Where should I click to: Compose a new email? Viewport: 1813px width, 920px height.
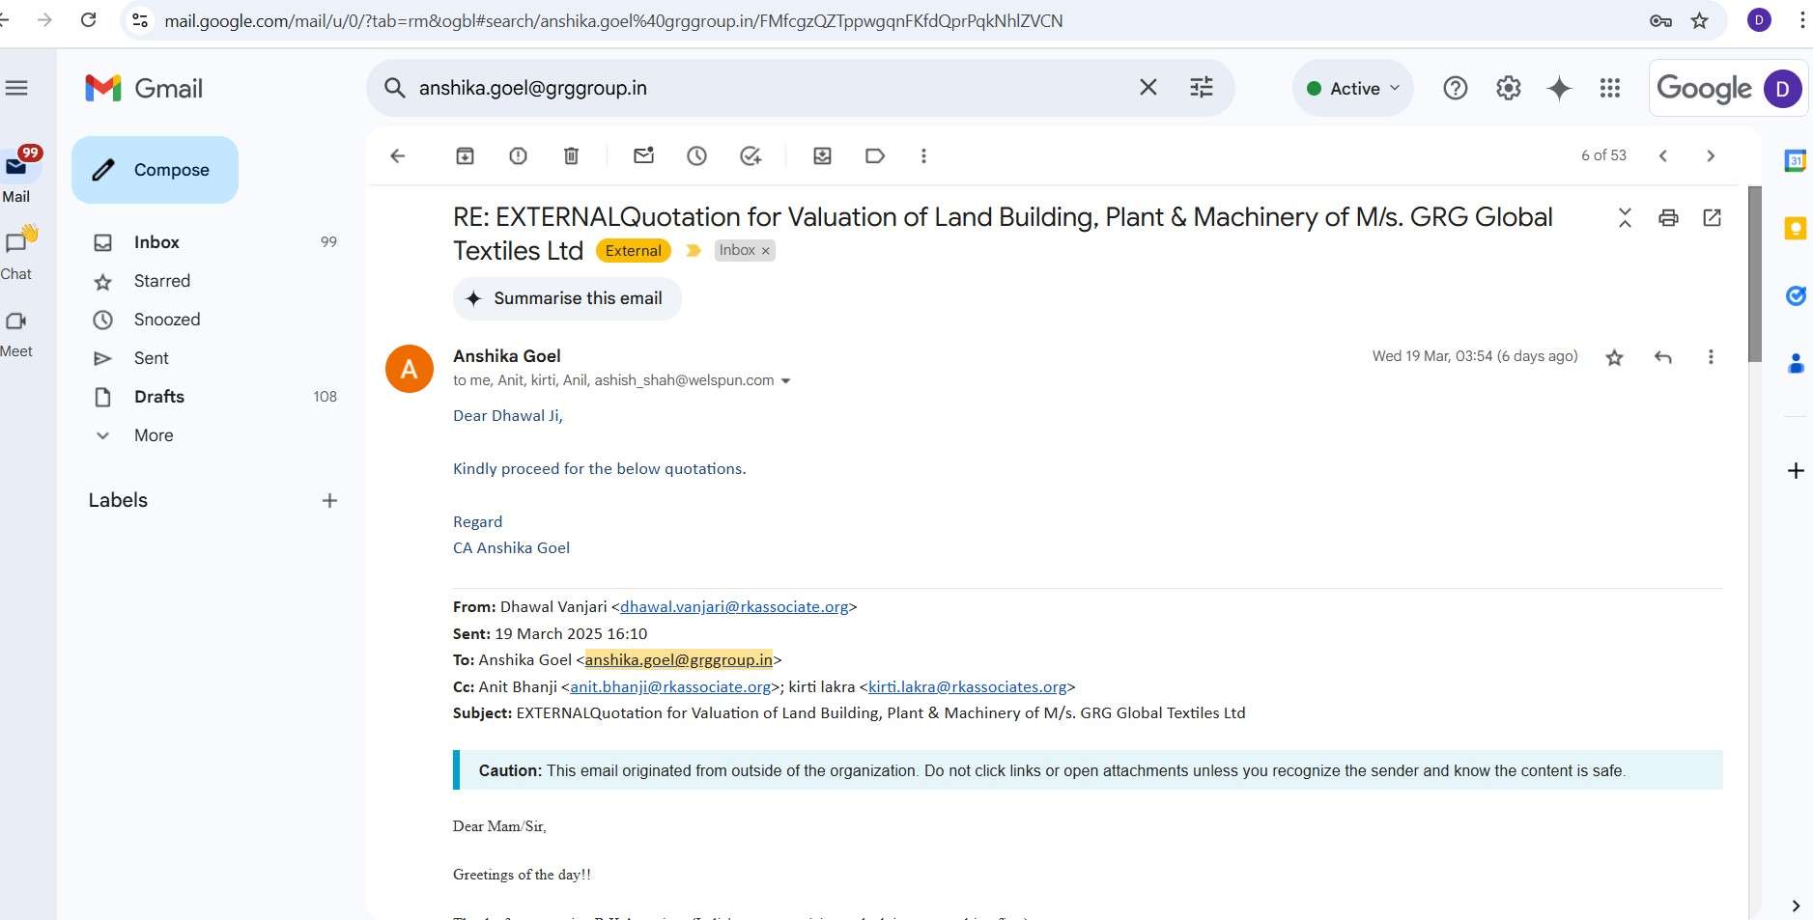[x=155, y=170]
